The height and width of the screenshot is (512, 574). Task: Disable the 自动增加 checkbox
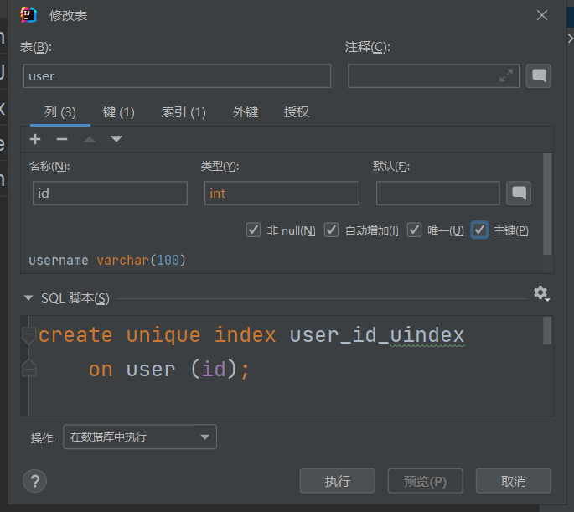point(331,230)
